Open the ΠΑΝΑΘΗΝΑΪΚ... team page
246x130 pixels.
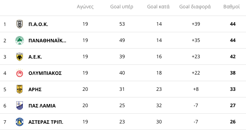click(47, 41)
